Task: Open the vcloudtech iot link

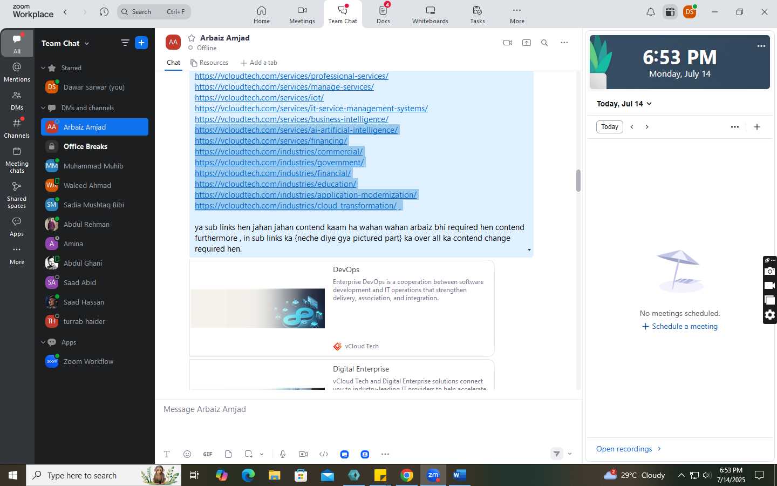Action: (259, 98)
